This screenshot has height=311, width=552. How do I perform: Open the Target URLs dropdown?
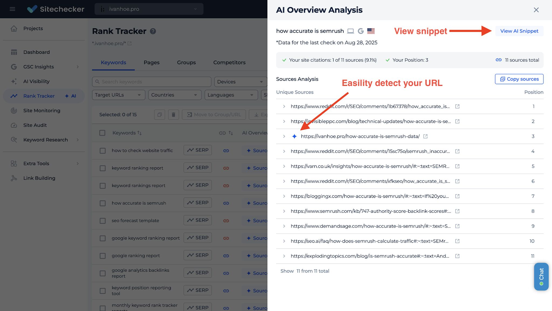pos(118,95)
